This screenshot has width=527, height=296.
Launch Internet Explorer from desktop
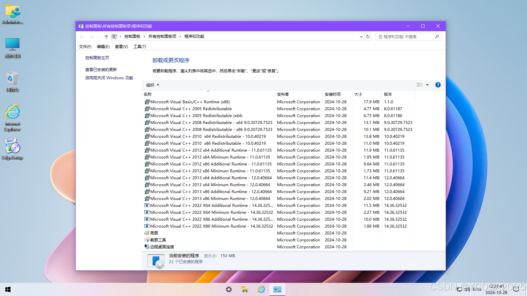pyautogui.click(x=13, y=118)
